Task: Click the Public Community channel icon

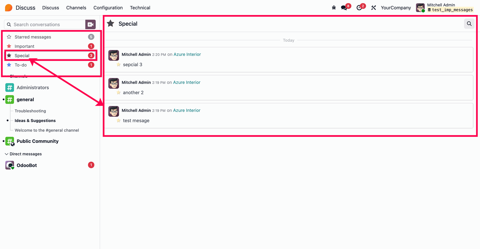Action: pyautogui.click(x=10, y=141)
